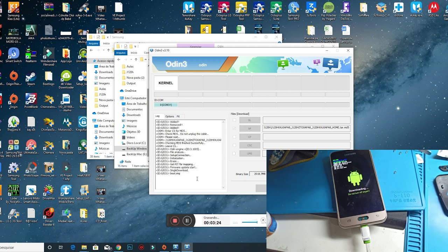Open the Realterm desktop shortcut
This screenshot has width=448, height=252.
(31, 55)
